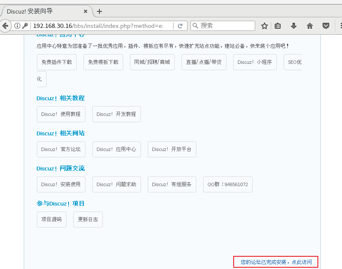Image resolution: width=342 pixels, height=269 pixels.
Task: Open Discuz! 安装使用 help
Action: (x=61, y=184)
